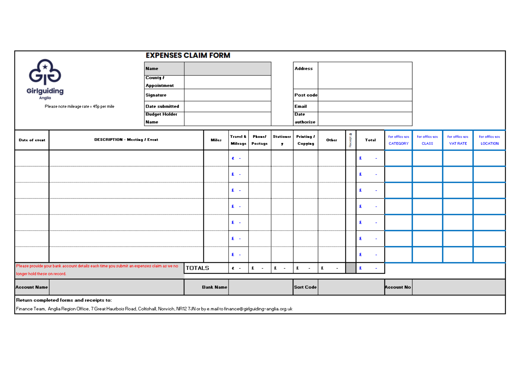Select the DESCRIPTION - Meeting / Event column header
The image size is (520, 365).
point(126,140)
